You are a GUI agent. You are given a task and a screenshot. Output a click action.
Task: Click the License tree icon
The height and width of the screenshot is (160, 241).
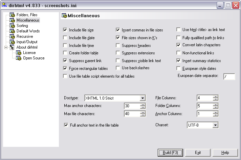click(19, 53)
